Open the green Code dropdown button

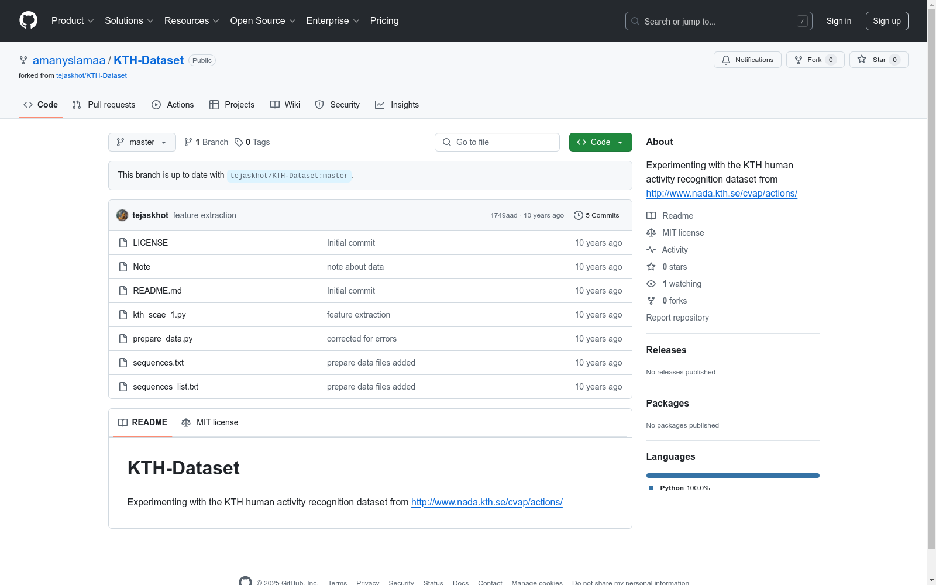pos(601,142)
